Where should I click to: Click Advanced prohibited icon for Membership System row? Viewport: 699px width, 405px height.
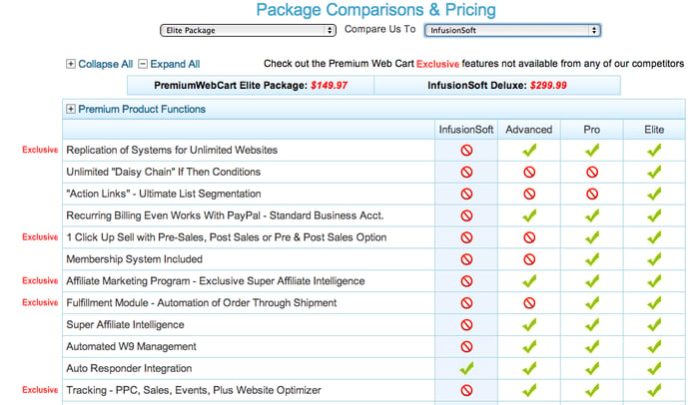coord(529,259)
